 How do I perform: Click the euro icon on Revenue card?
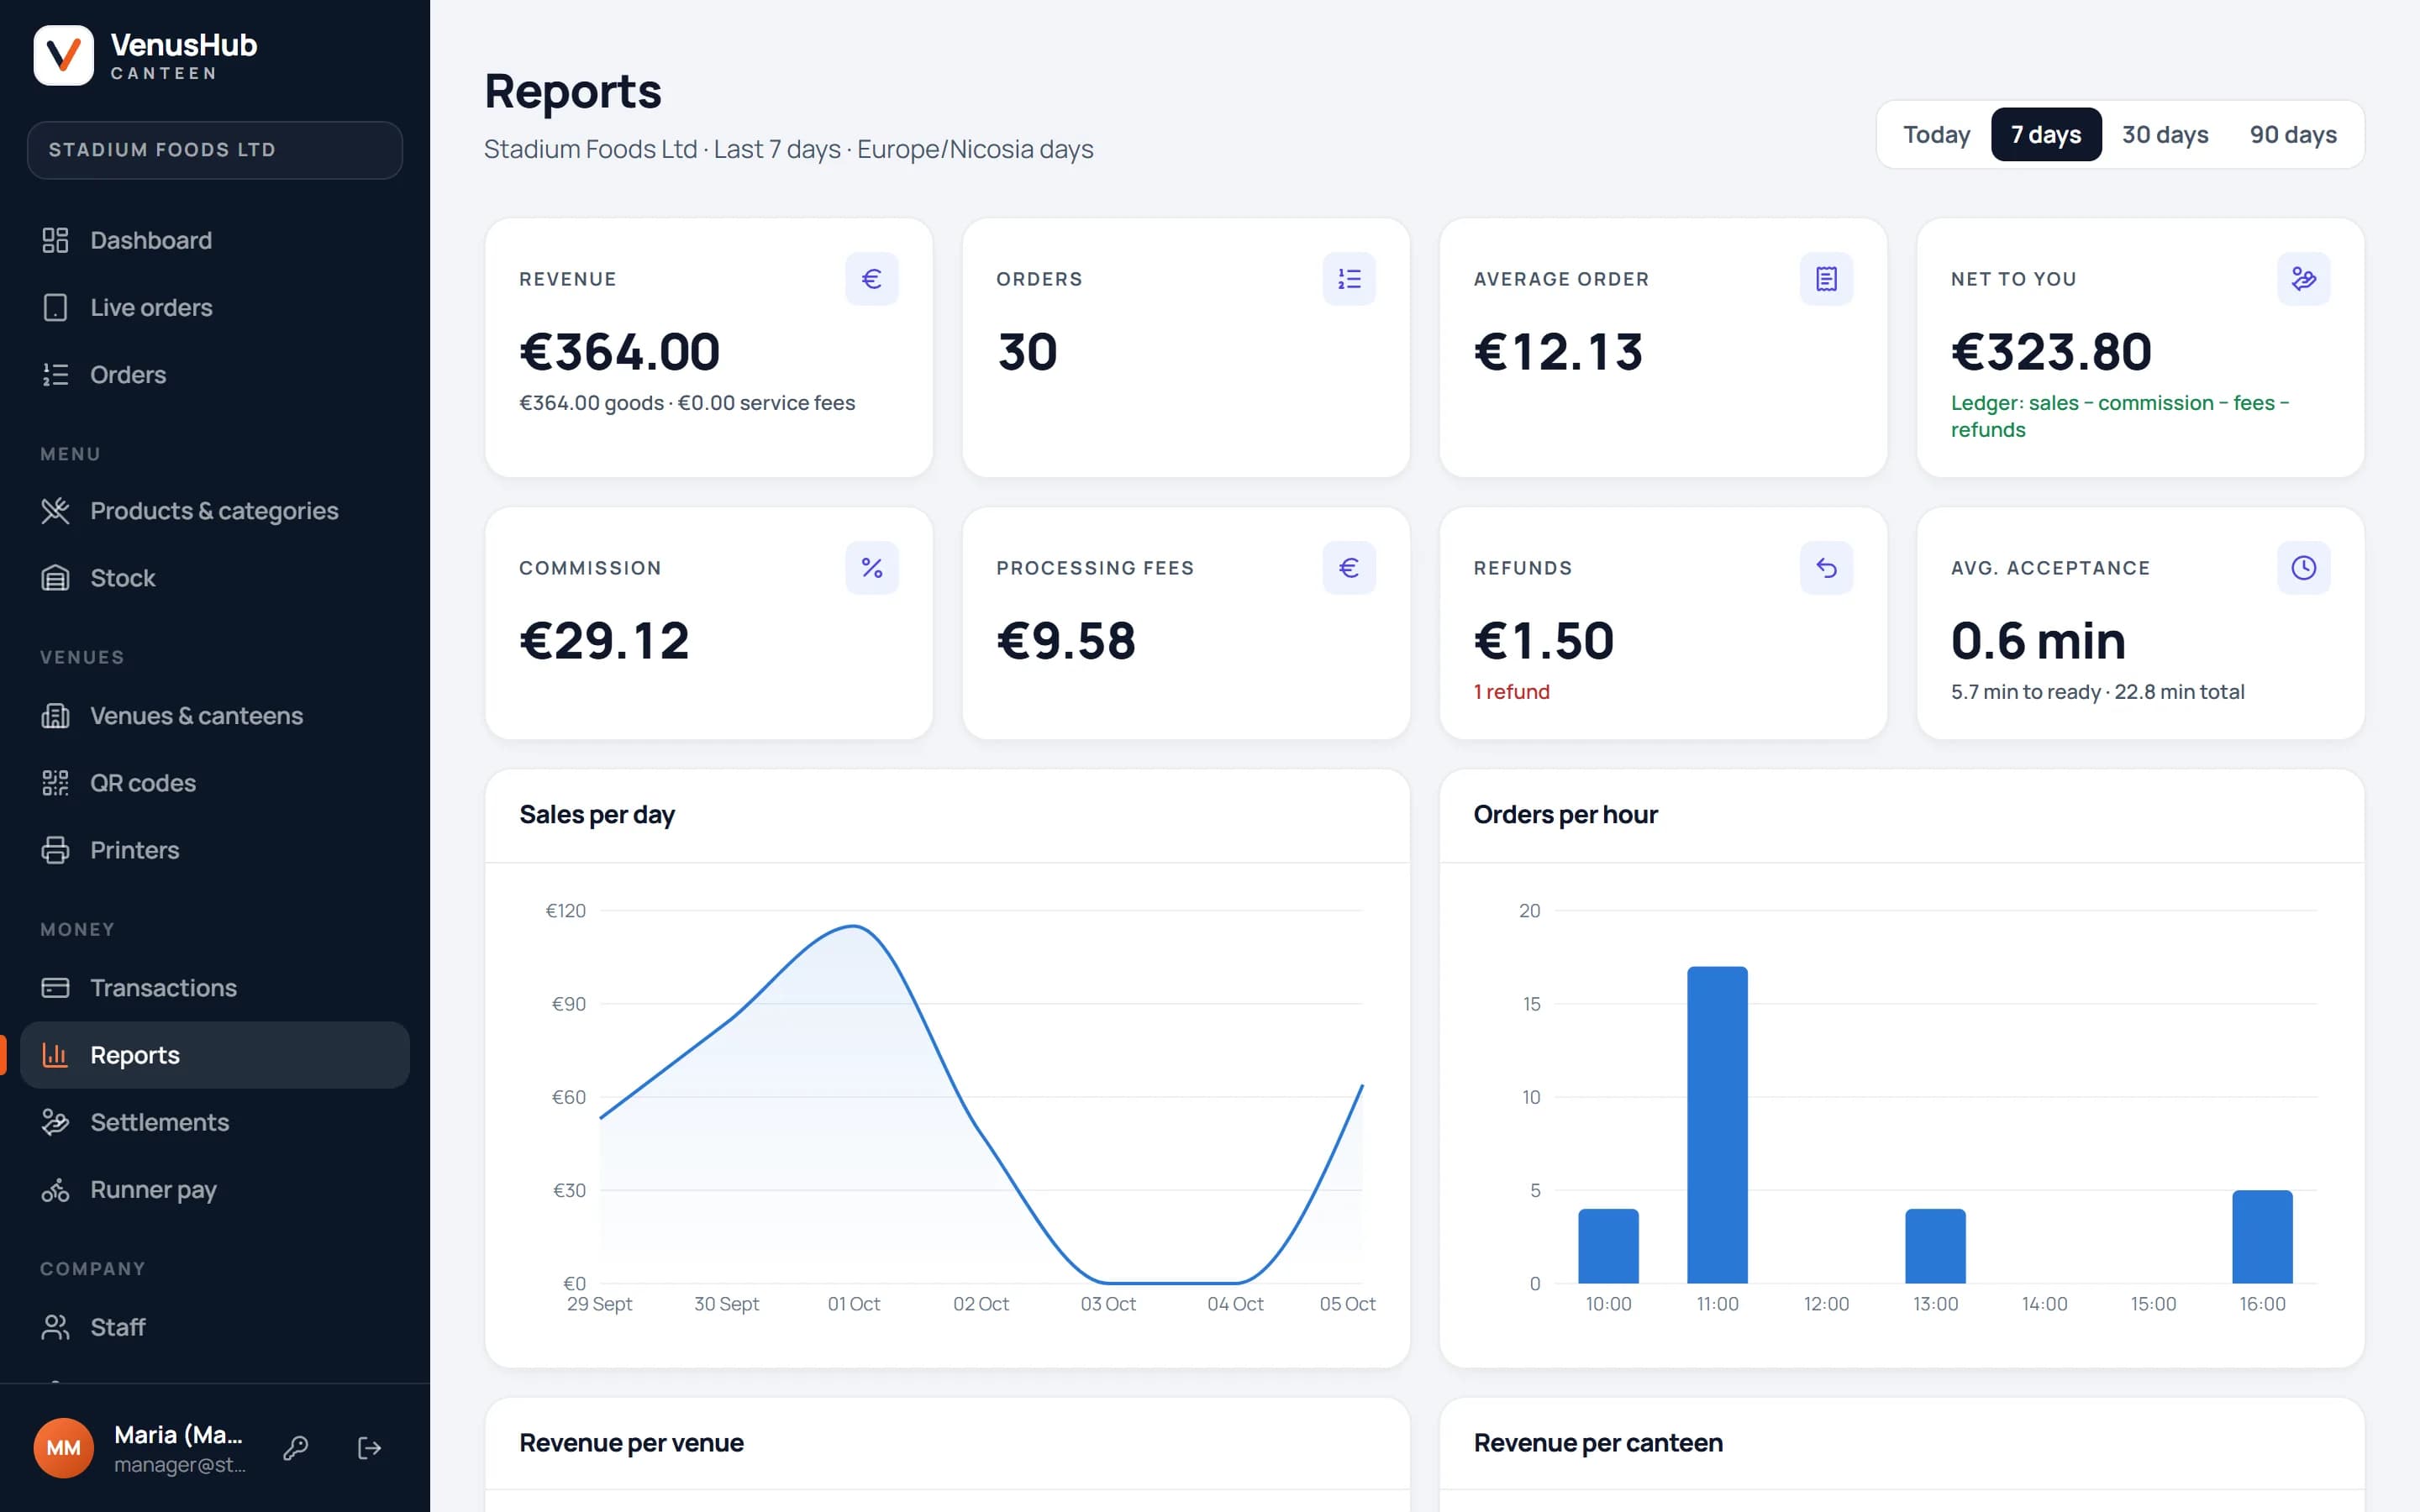[x=872, y=279]
